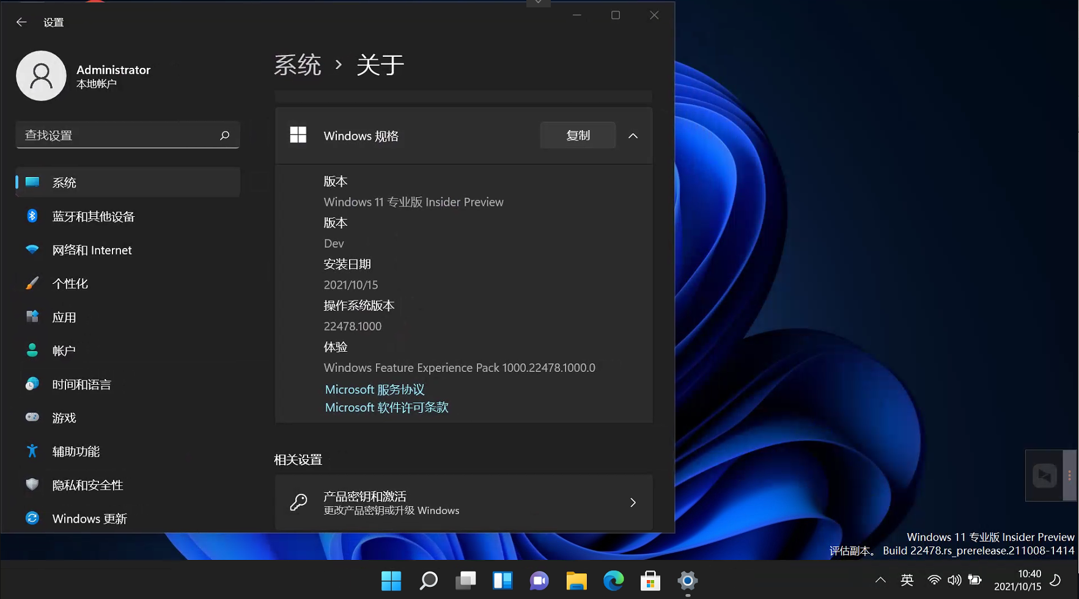
Task: Launch Microsoft Edge from the taskbar
Action: [x=613, y=581]
